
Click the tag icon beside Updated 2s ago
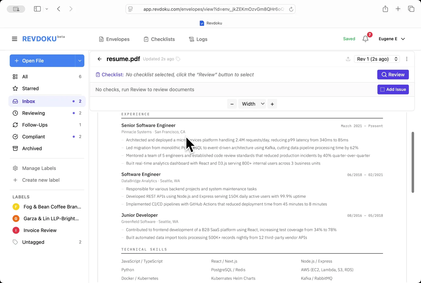[x=178, y=59]
